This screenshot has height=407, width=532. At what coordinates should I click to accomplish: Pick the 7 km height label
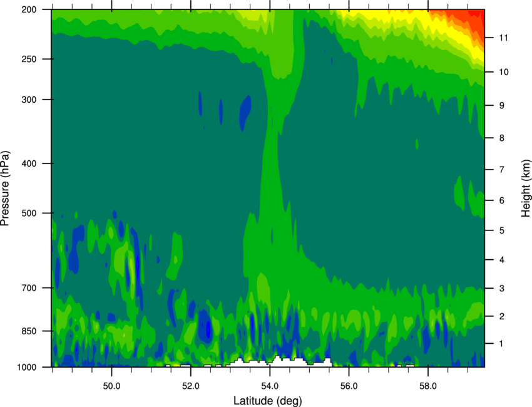click(502, 170)
